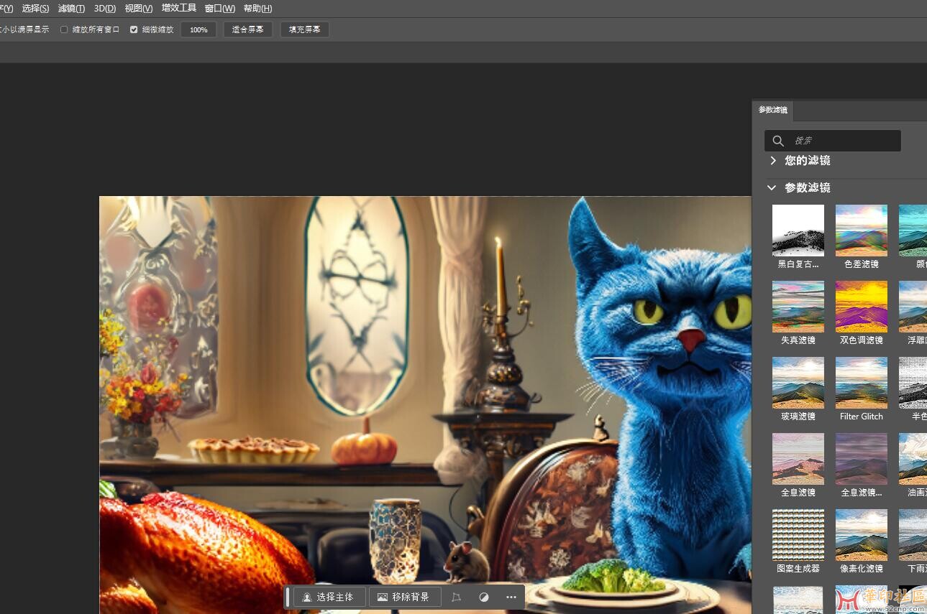This screenshot has height=614, width=927.
Task: Open the three-dots more options icon
Action: coord(511,597)
